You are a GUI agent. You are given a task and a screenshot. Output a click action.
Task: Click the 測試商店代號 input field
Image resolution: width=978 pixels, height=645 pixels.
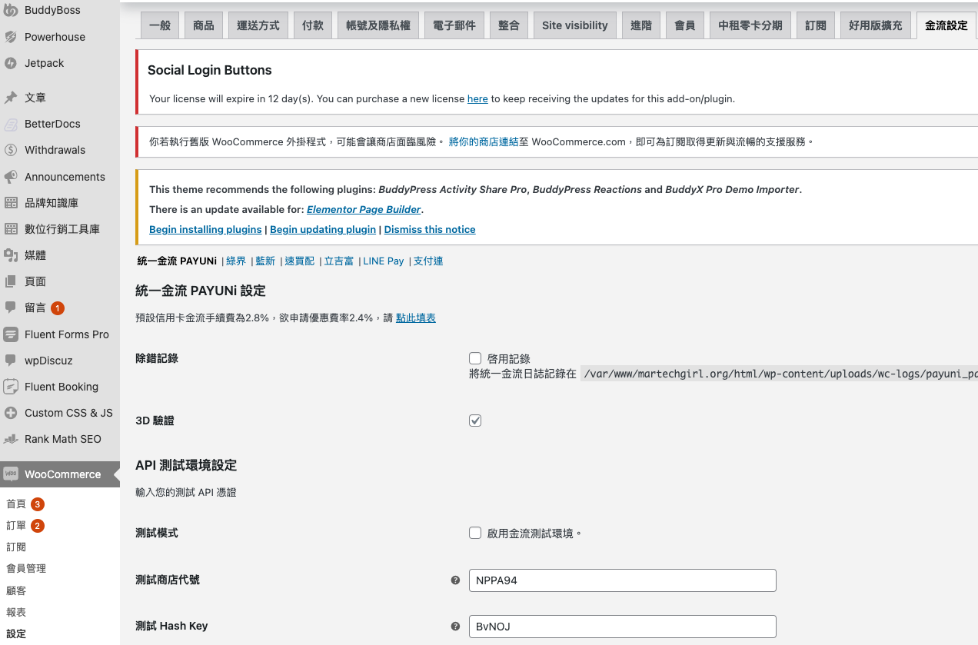tap(622, 580)
